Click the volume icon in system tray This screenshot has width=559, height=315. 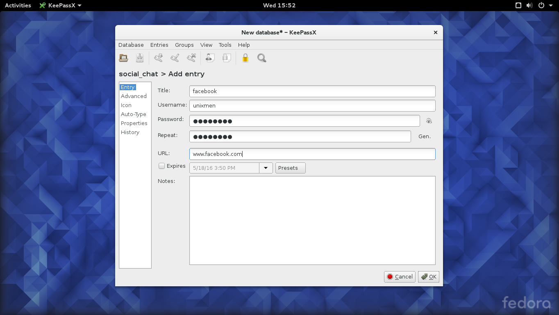coord(529,5)
